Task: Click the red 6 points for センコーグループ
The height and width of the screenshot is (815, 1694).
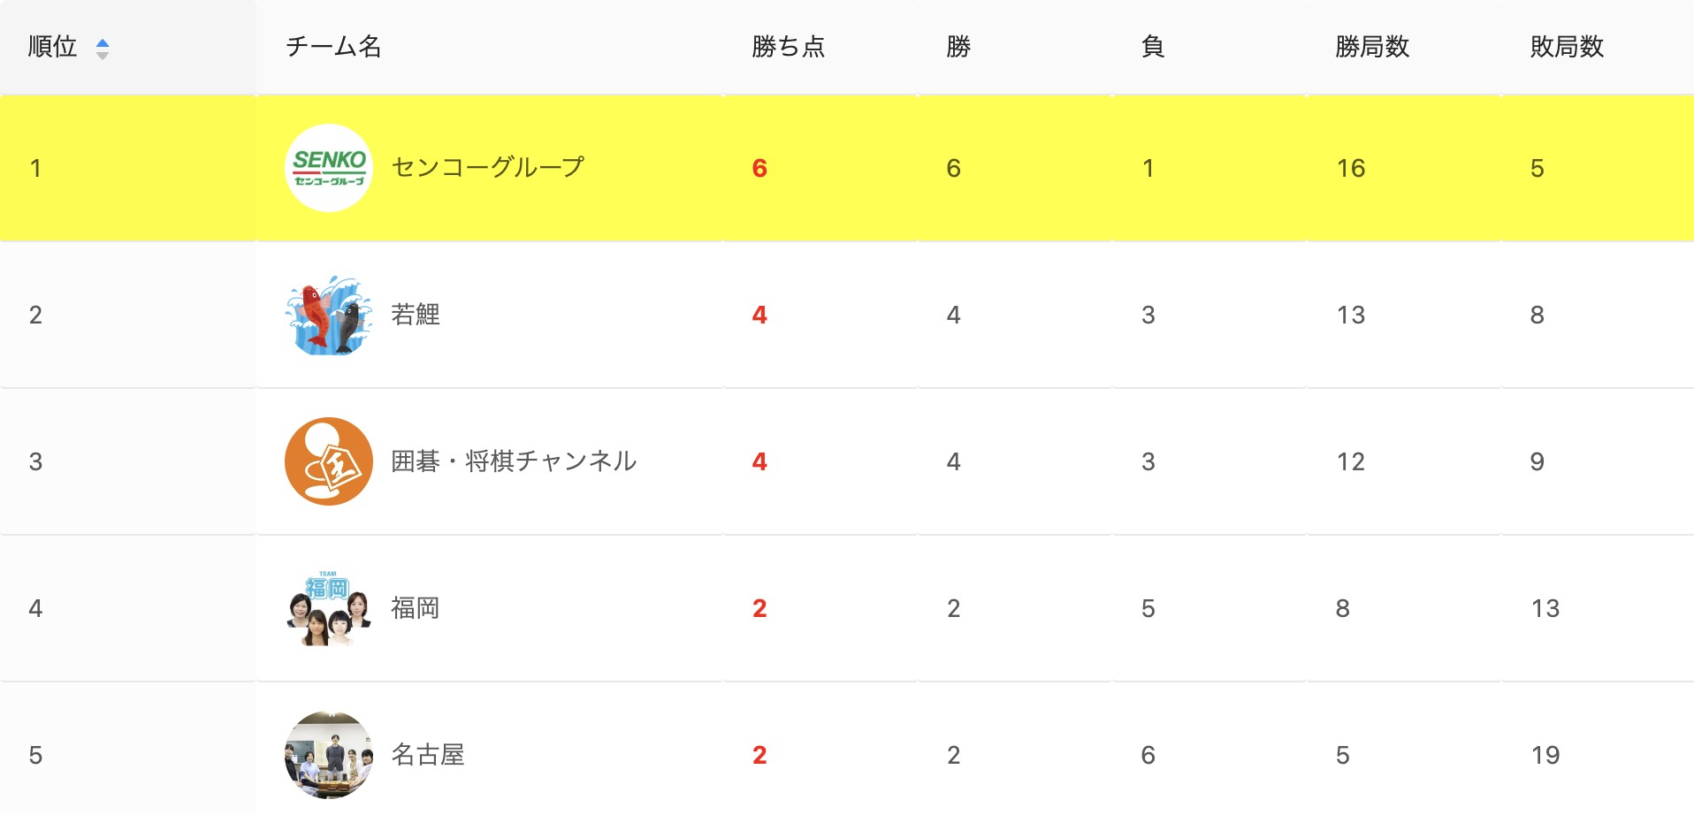Action: [x=759, y=168]
